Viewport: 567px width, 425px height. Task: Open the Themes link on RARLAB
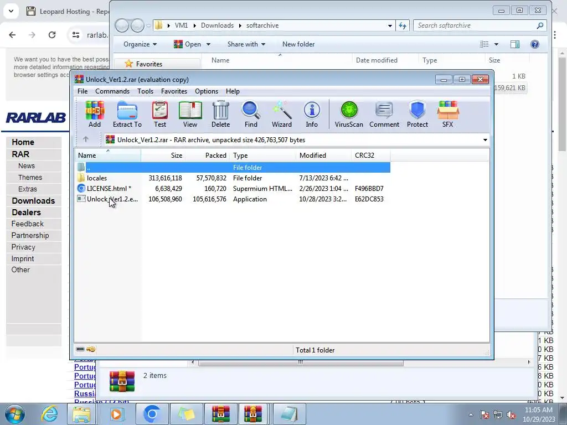30,178
